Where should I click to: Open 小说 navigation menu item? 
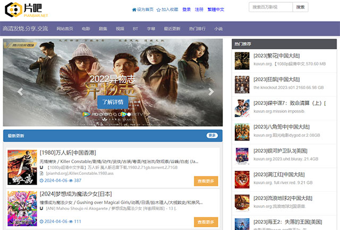click(x=218, y=29)
